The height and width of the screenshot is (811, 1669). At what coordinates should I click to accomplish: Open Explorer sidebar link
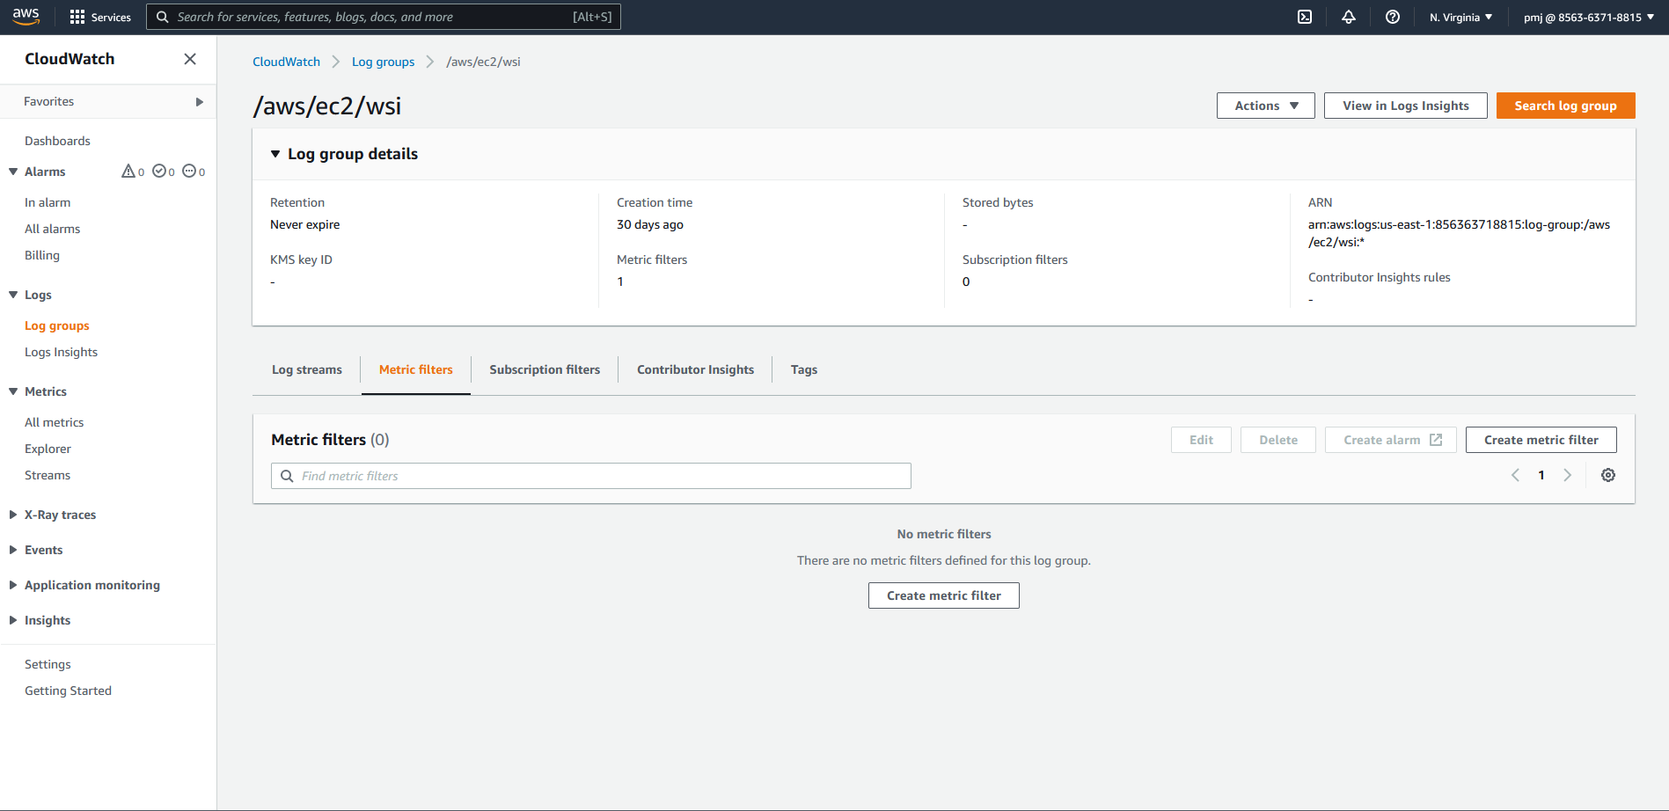(48, 449)
